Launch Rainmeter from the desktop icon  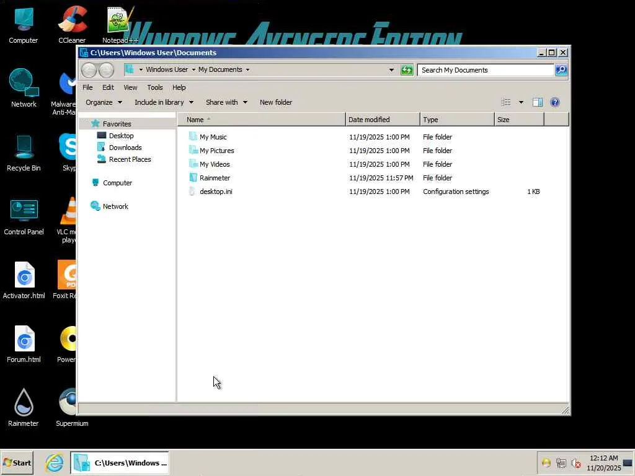coord(24,408)
